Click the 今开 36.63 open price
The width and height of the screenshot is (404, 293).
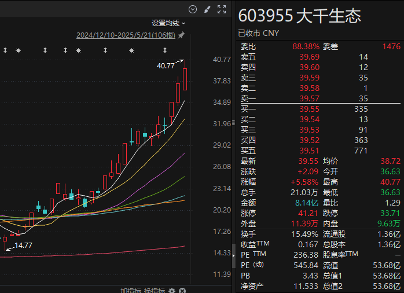(x=391, y=171)
